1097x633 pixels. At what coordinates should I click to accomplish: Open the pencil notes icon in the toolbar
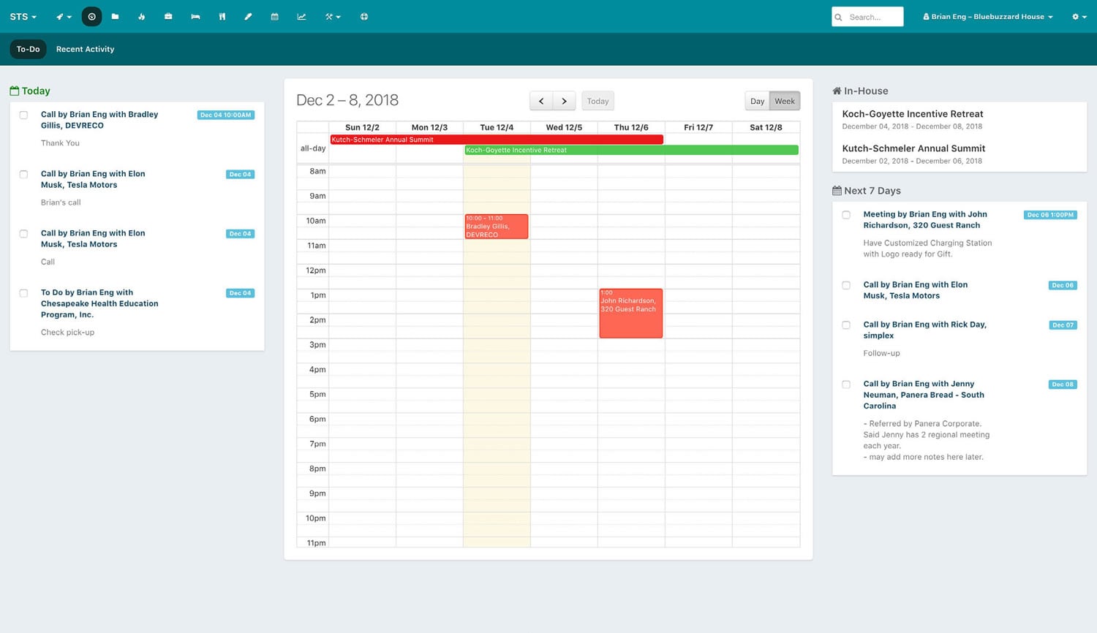(248, 16)
